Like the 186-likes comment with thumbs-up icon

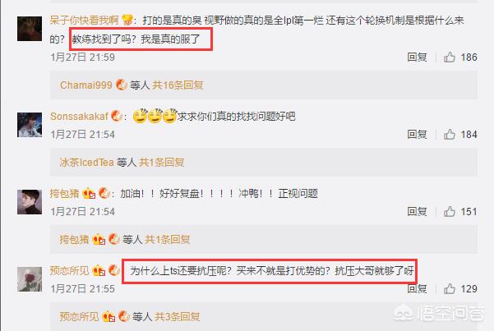coord(450,57)
